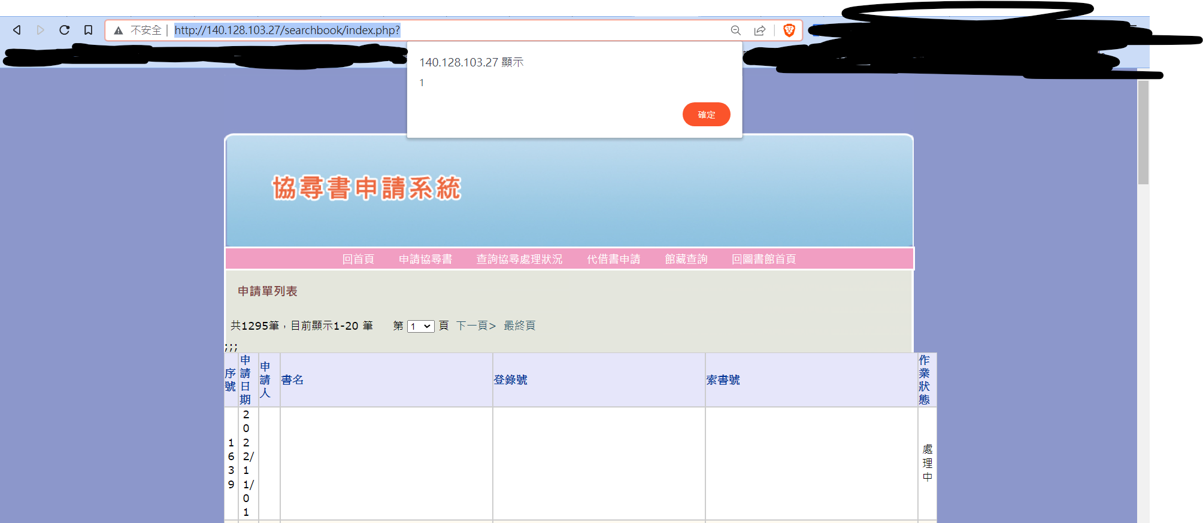Open the 代借書申請 menu item
1203x523 pixels.
click(614, 259)
